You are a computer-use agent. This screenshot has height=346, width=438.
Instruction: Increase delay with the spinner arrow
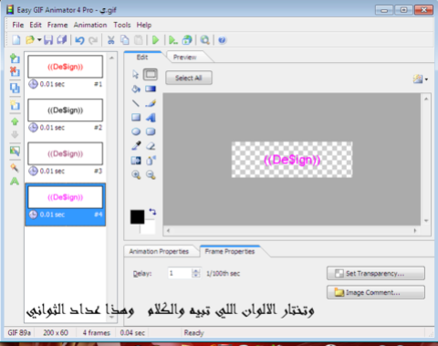tap(196, 271)
